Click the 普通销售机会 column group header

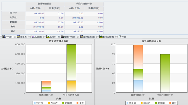[x=45, y=4]
